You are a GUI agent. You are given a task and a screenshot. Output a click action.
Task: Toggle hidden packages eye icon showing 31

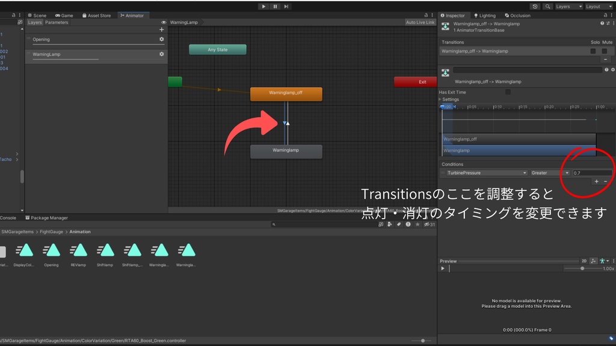pyautogui.click(x=430, y=225)
